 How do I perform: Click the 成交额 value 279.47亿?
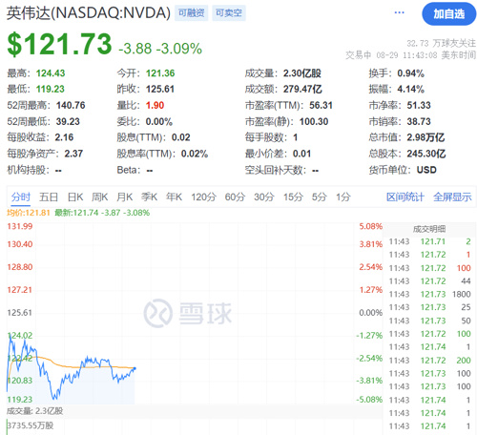pos(302,89)
